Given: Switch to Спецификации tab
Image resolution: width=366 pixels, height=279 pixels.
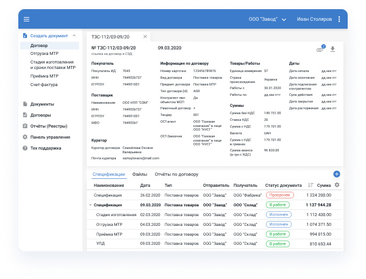Looking at the screenshot, I should coord(109,175).
